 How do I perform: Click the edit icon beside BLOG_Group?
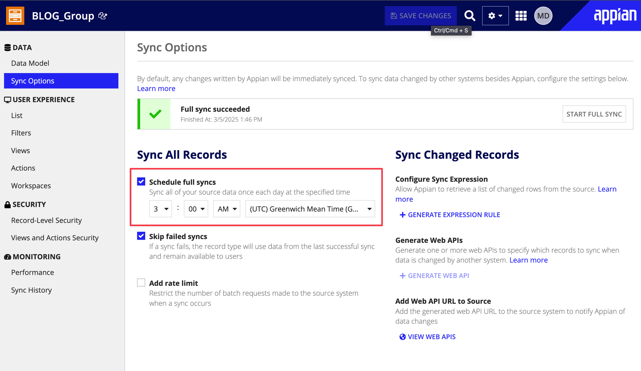[x=103, y=16]
